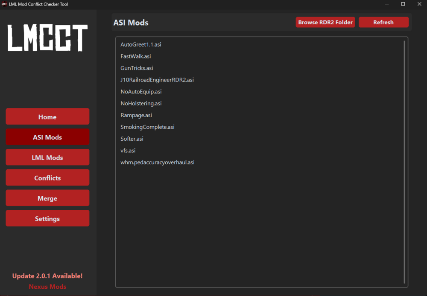Follow the Nexus Mods link

point(47,287)
